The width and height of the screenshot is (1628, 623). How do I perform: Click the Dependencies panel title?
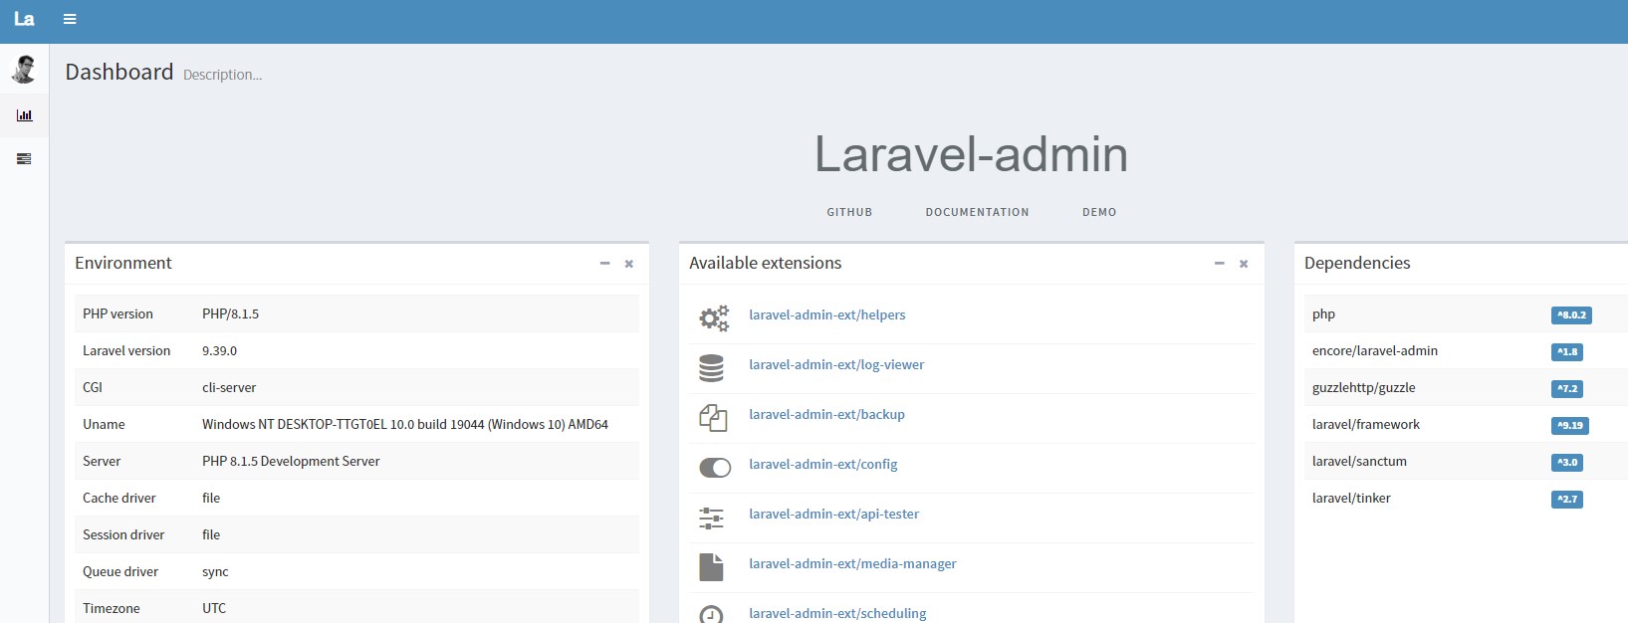(x=1357, y=263)
